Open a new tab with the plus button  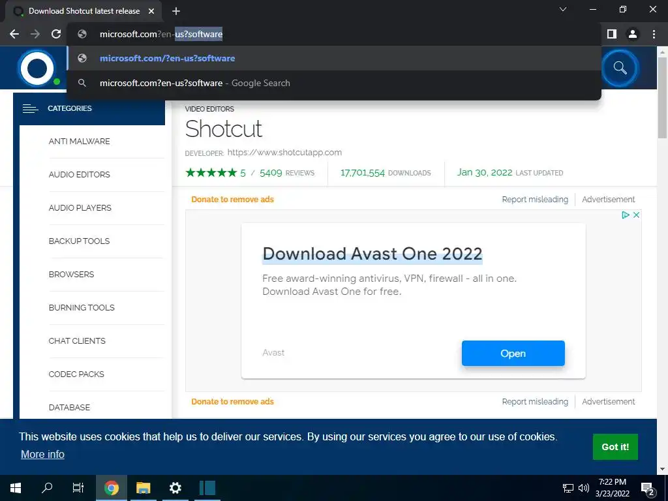176,11
